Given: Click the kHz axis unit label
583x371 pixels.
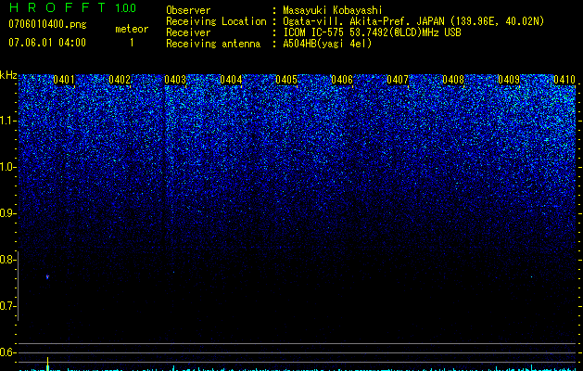Looking at the screenshot, I should pyautogui.click(x=8, y=75).
